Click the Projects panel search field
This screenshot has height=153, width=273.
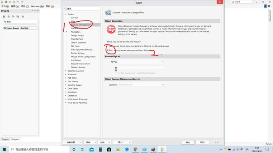coord(20,22)
